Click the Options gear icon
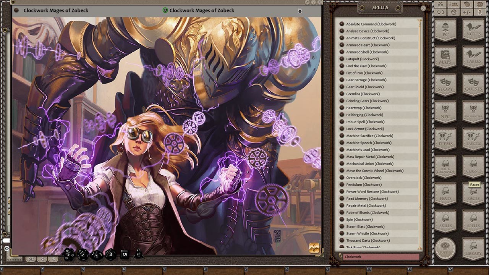The height and width of the screenshot is (275, 489). [453, 12]
